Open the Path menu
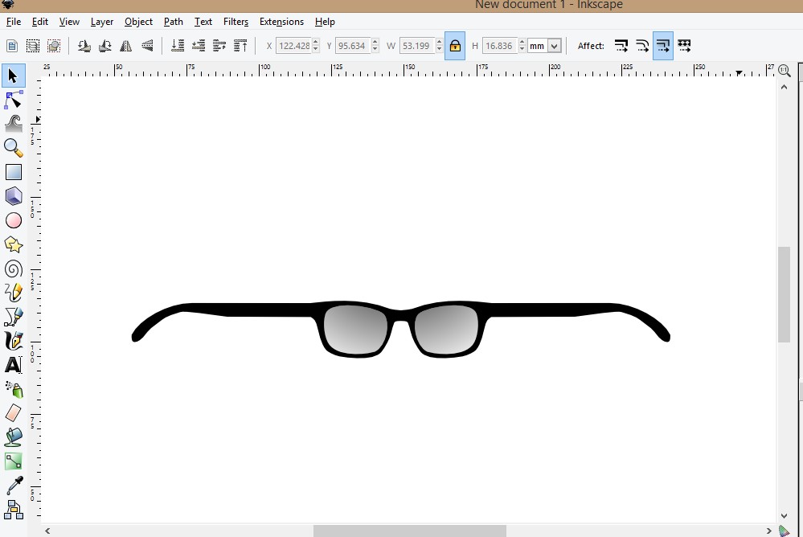 (173, 22)
